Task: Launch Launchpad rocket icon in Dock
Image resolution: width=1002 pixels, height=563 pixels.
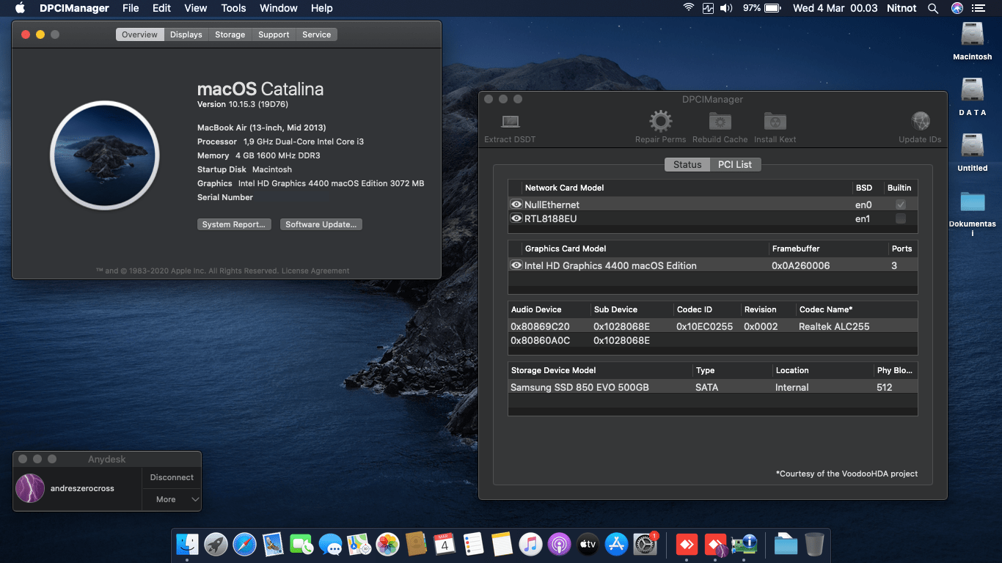Action: coord(216,544)
